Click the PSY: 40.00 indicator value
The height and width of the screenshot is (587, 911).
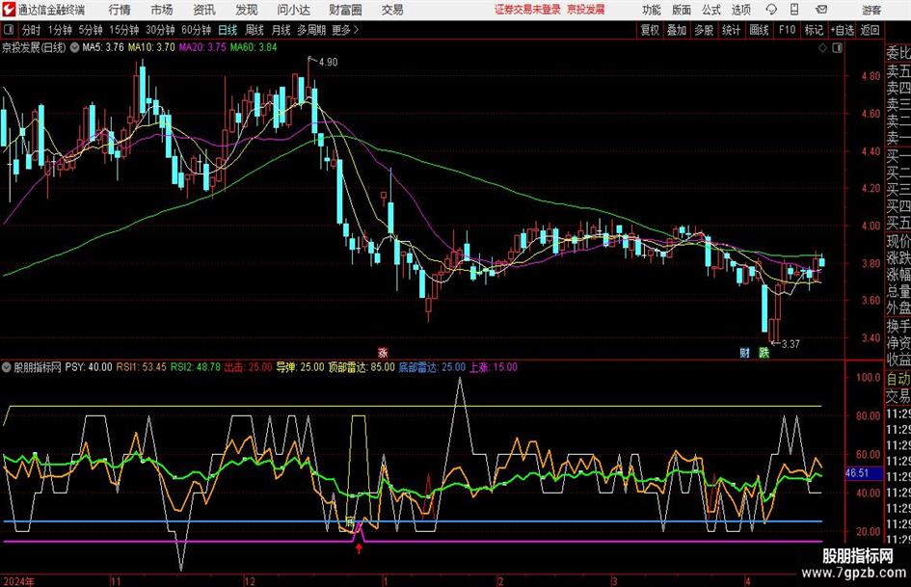[89, 367]
